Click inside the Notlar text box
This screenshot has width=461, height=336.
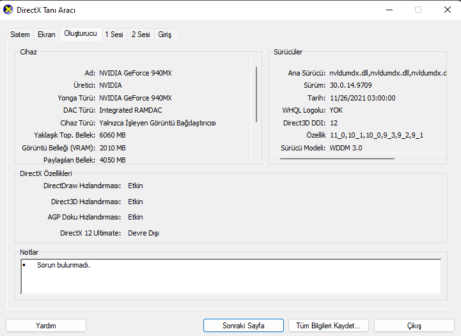pos(231,276)
